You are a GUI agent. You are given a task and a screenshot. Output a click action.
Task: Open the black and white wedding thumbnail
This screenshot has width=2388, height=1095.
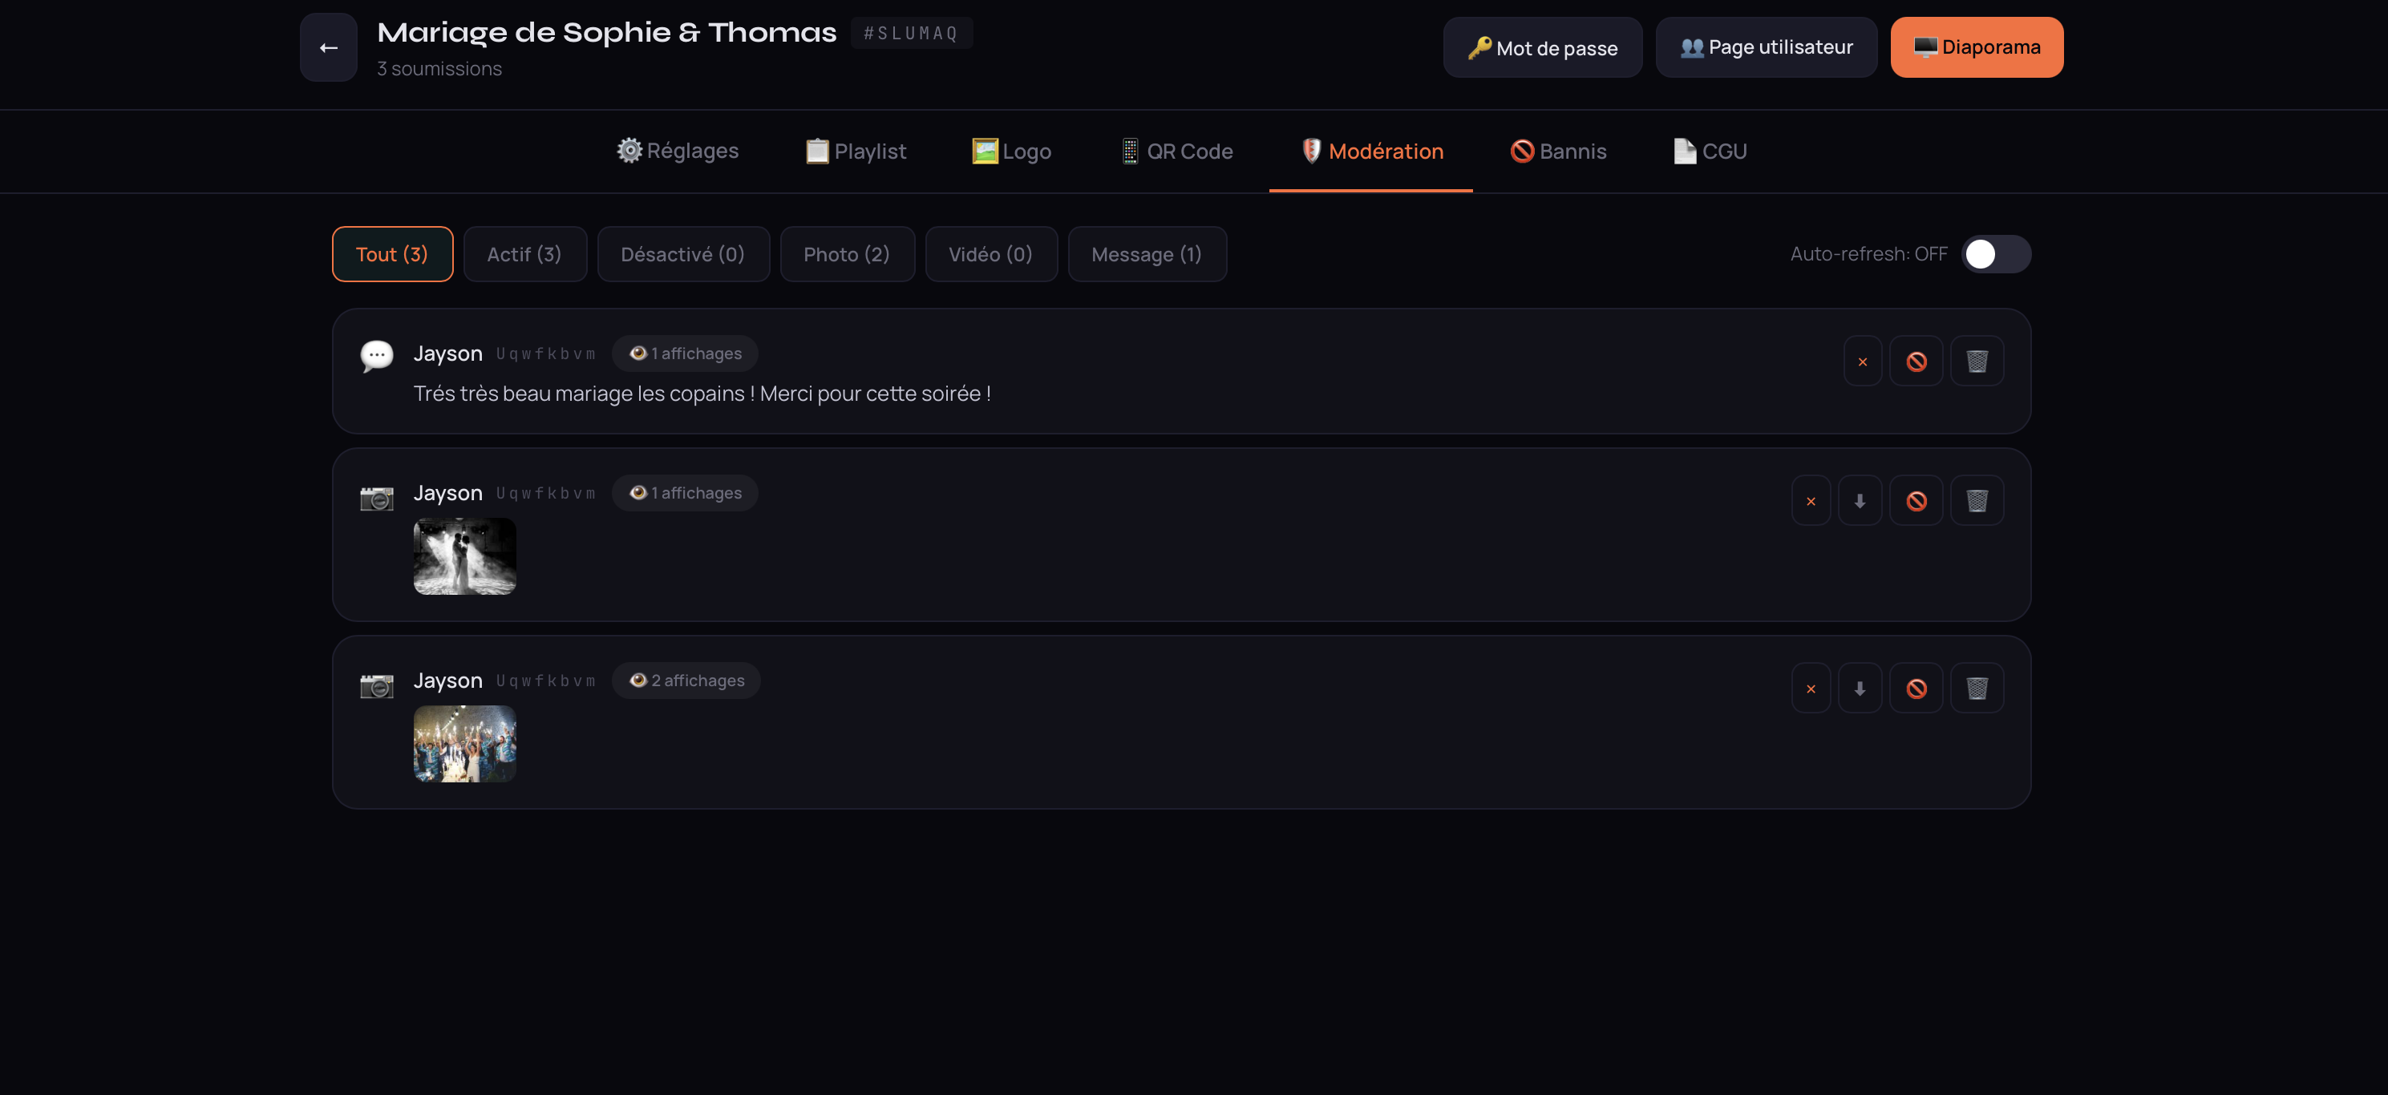(x=464, y=556)
